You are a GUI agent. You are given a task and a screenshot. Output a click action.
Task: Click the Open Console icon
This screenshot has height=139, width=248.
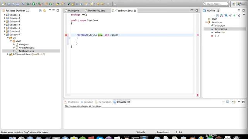click(233, 102)
